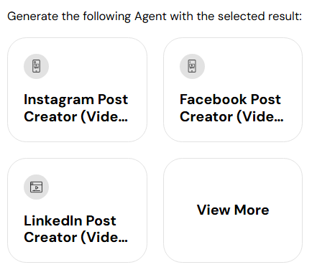Click the truncated 'Creator (Vide...' line under LinkedIn Post
This screenshot has height=275, width=312.
(76, 238)
